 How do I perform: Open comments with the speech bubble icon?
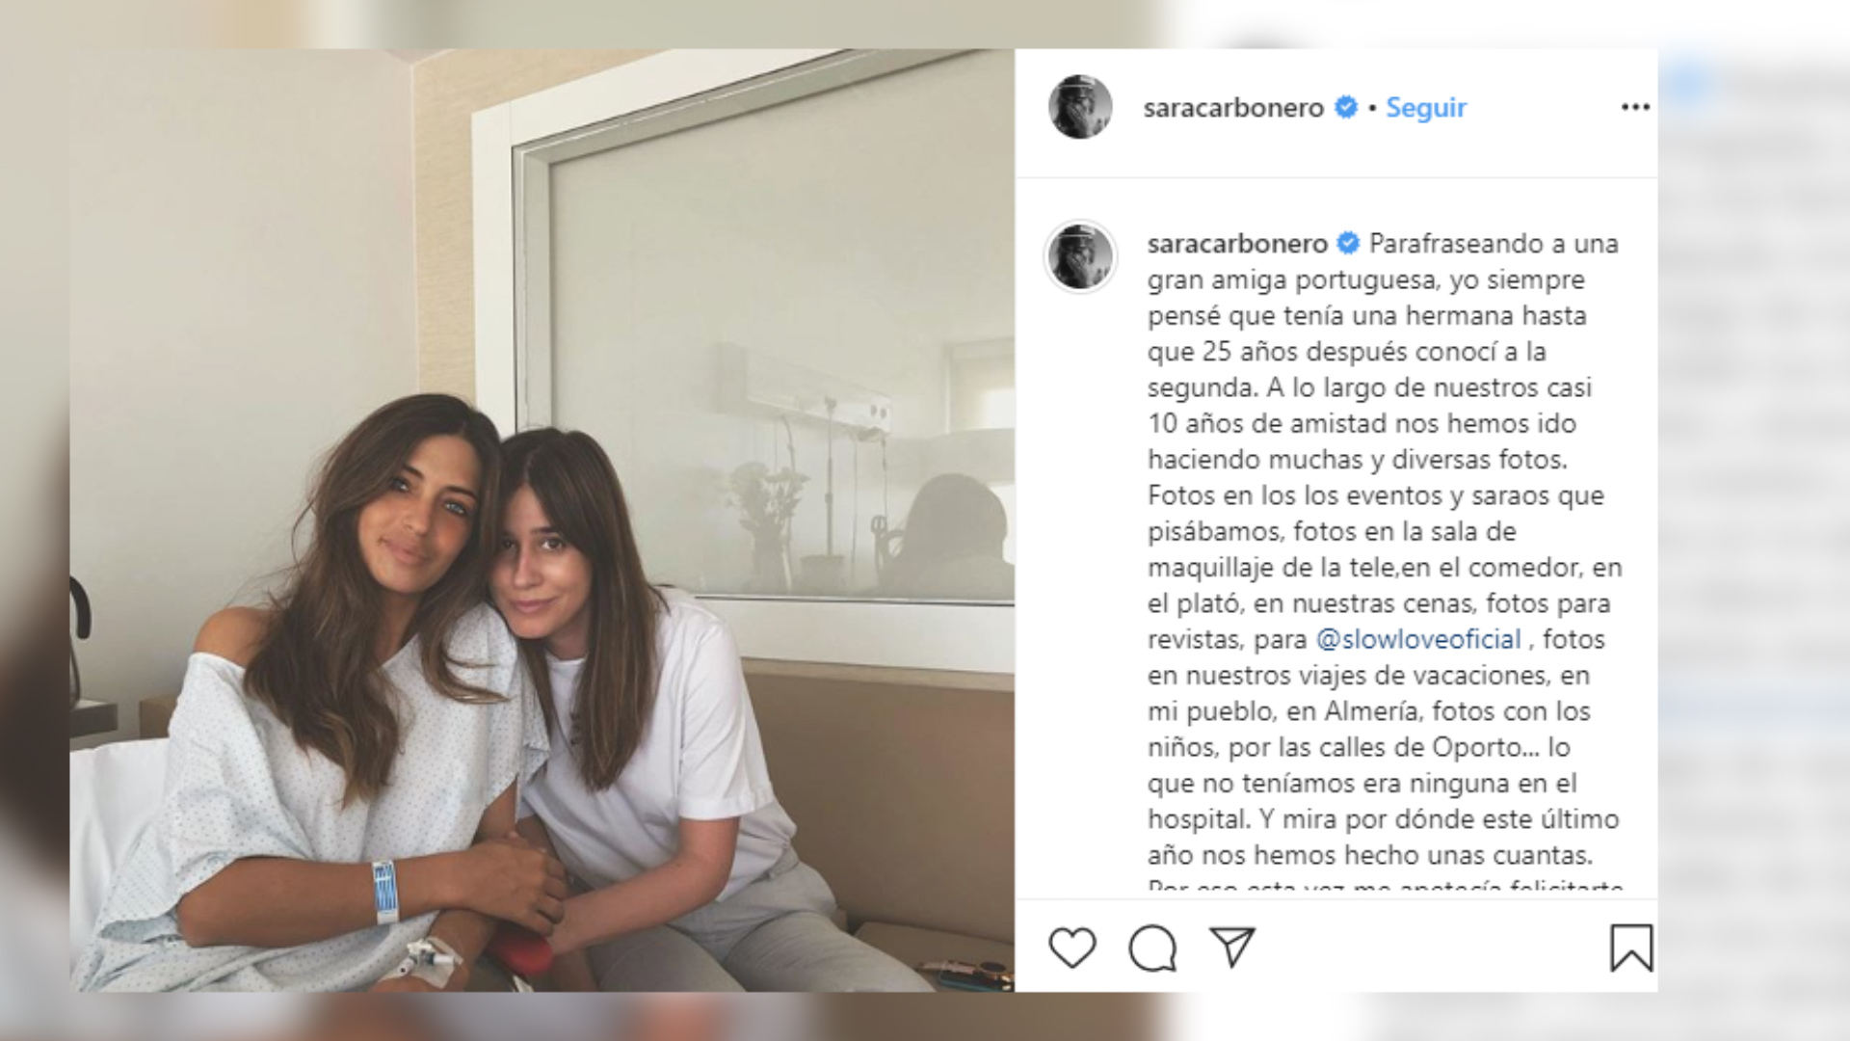pos(1152,948)
